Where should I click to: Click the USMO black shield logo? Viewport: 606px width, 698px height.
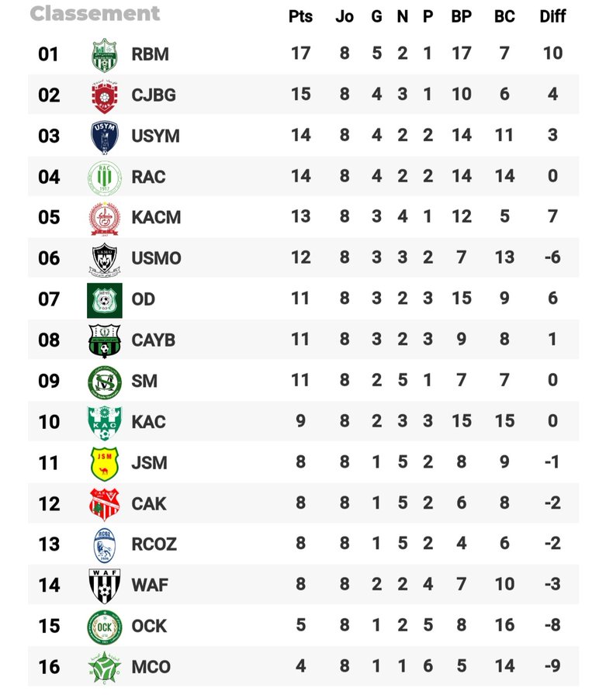[104, 259]
